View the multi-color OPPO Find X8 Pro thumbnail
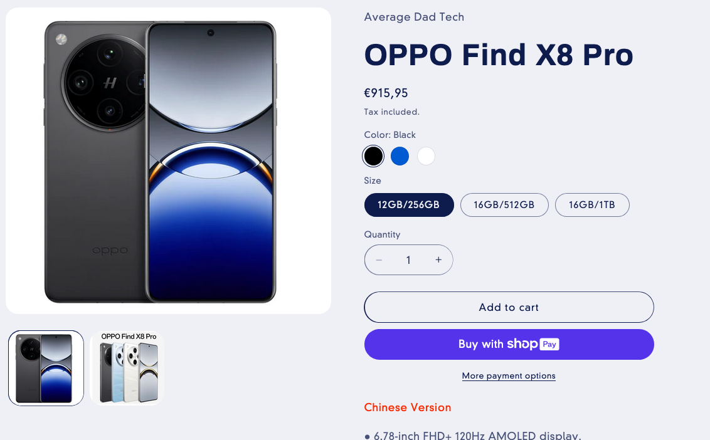This screenshot has width=710, height=440. 127,368
